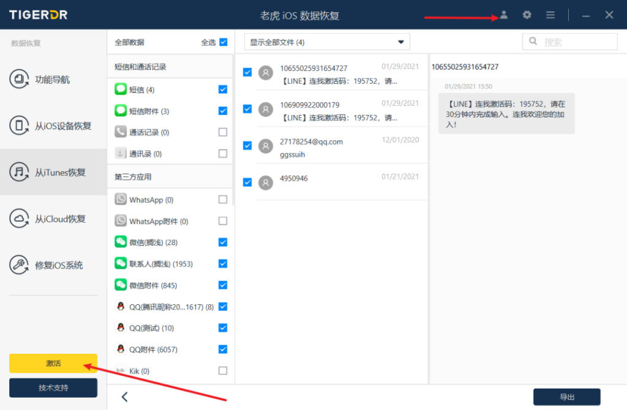Click the back arrow icon at bottom

[x=125, y=397]
